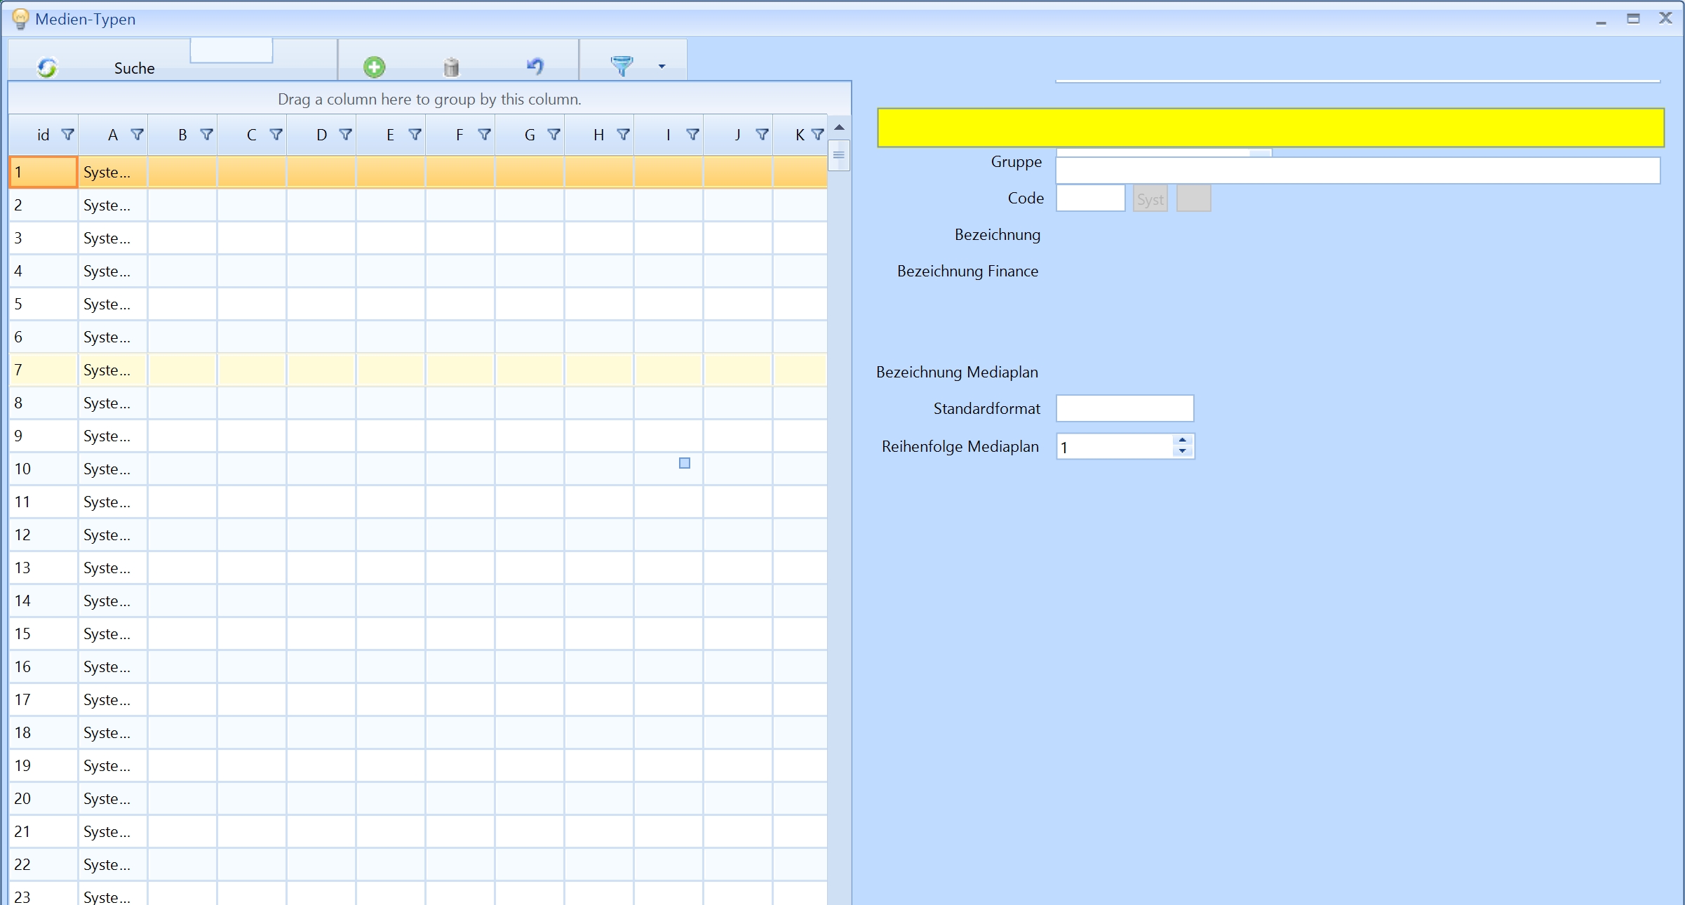The width and height of the screenshot is (1685, 905).
Task: Click the Syst button beside Code
Action: point(1150,199)
